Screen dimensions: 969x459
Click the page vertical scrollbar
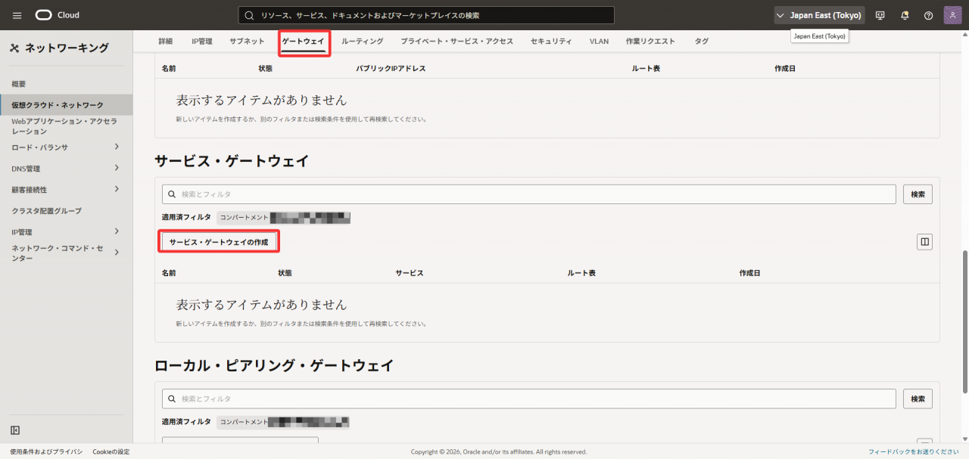coord(965,321)
